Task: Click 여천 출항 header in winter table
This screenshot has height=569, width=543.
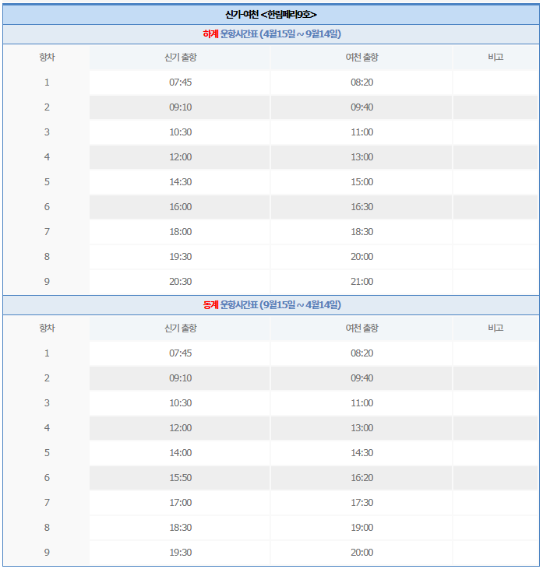Action: tap(361, 328)
